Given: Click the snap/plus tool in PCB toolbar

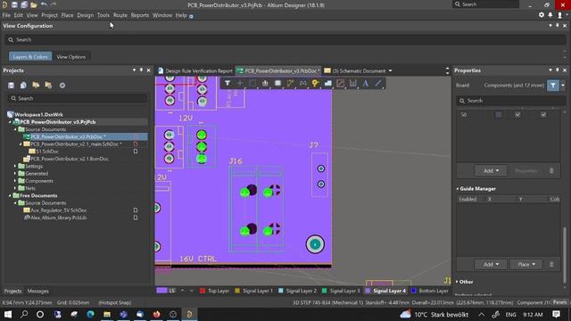Looking at the screenshot, I should click(x=240, y=83).
